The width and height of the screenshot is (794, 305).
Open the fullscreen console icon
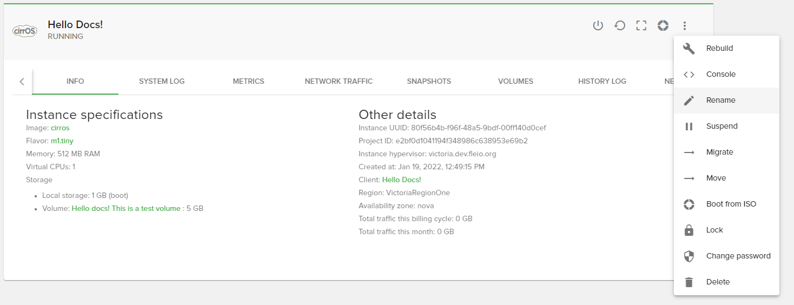[x=641, y=25]
